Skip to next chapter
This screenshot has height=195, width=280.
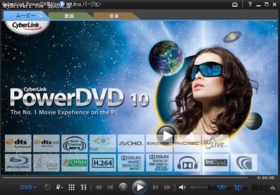pyautogui.click(x=155, y=187)
